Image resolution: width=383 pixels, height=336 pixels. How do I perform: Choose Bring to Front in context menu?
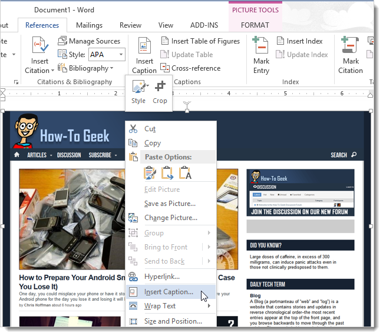click(166, 247)
